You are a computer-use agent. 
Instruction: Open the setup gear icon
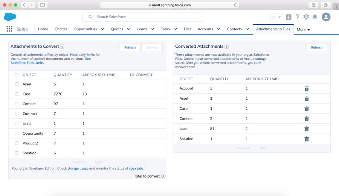(306, 17)
